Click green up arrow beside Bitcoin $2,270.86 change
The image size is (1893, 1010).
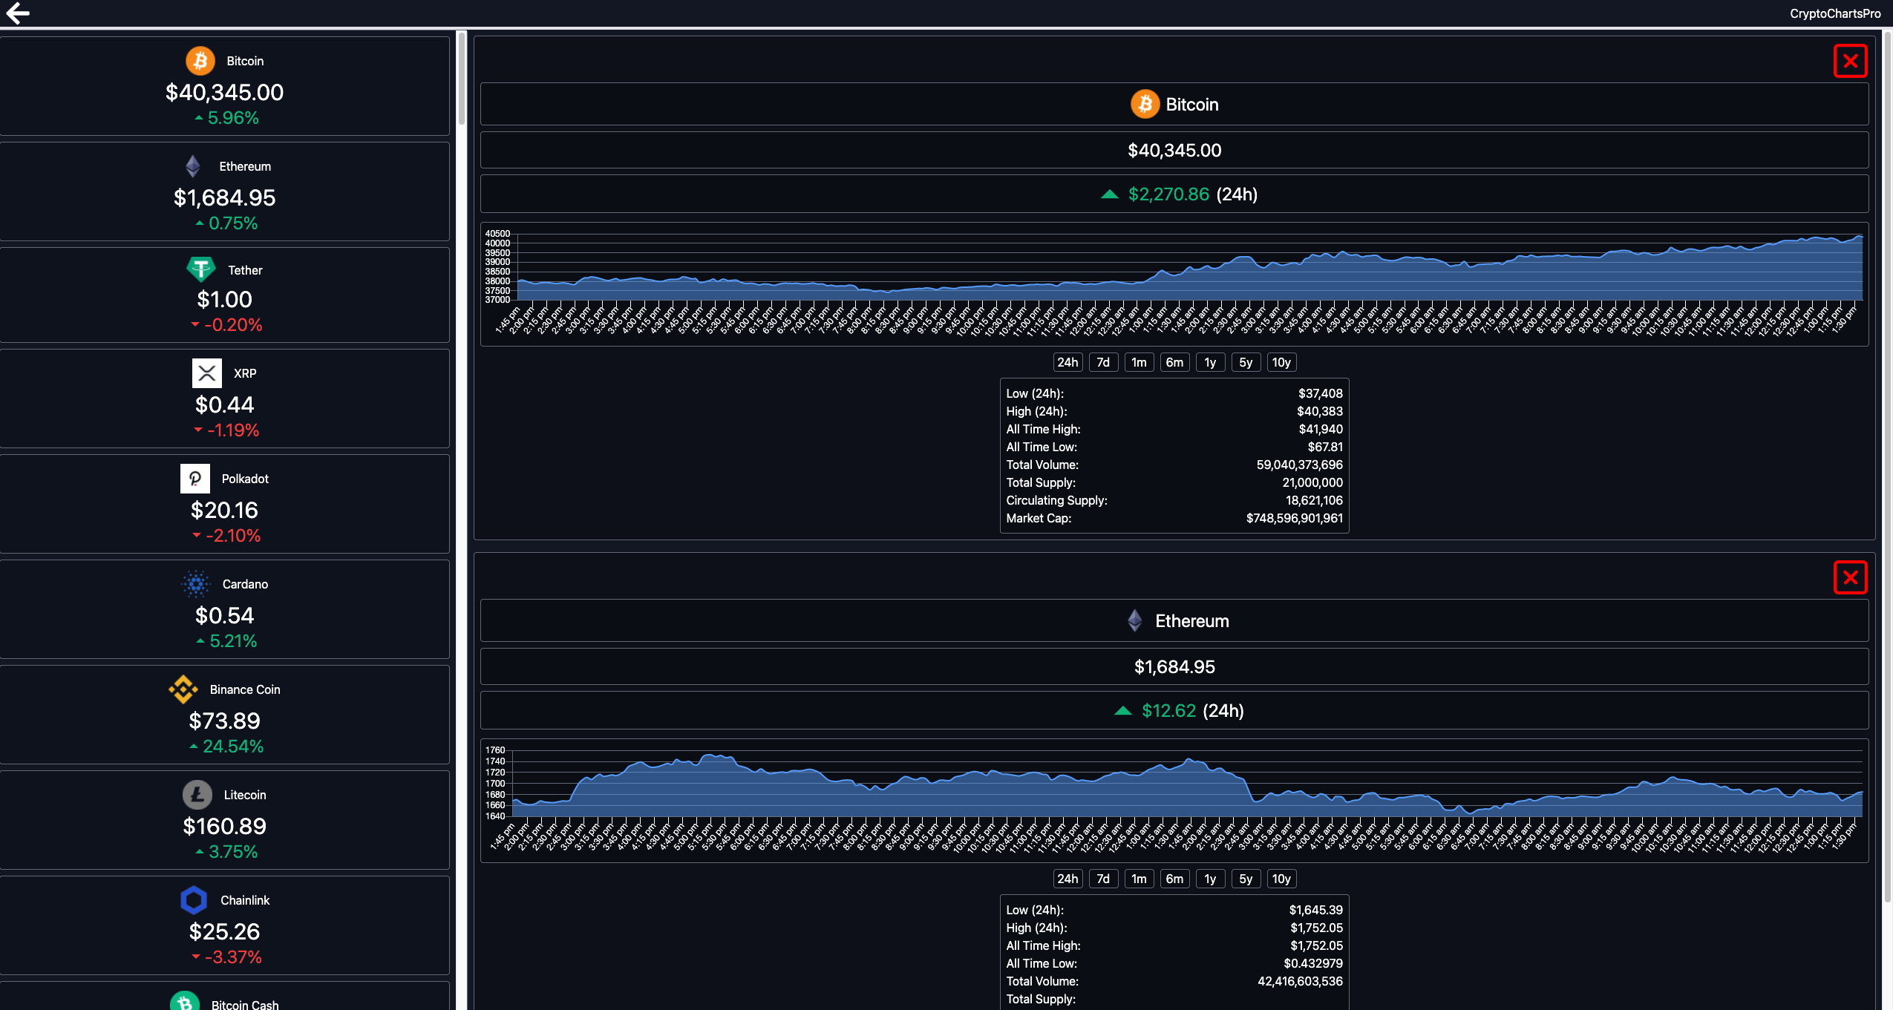click(1109, 194)
